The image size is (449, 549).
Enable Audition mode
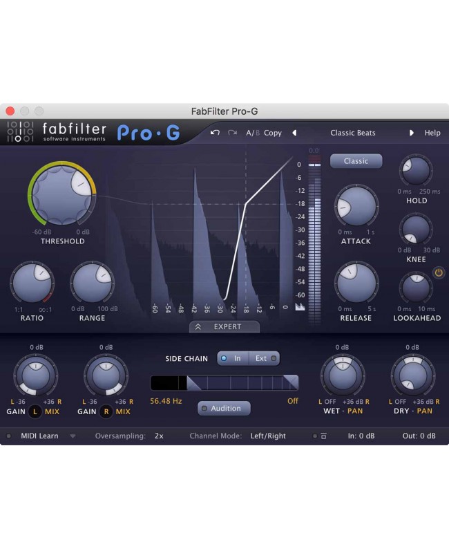click(x=224, y=408)
